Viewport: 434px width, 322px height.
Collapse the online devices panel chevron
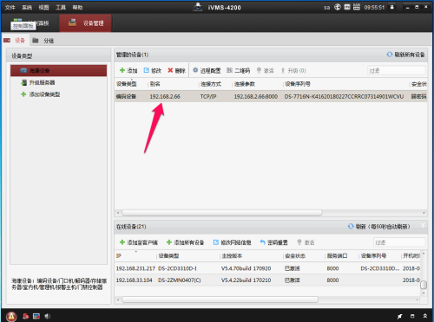(423, 226)
